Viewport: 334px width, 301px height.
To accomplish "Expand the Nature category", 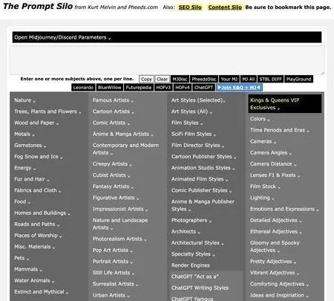I will (x=24, y=100).
